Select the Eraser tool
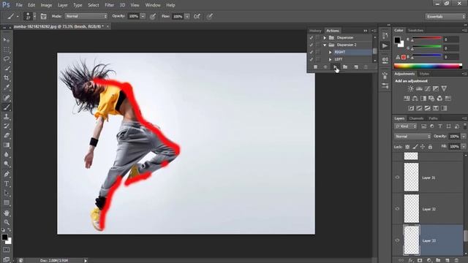Screen dimensions: 468x263 [7, 136]
